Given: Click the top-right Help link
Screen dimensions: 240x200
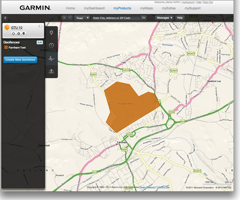Looking at the screenshot, I should click(199, 2).
